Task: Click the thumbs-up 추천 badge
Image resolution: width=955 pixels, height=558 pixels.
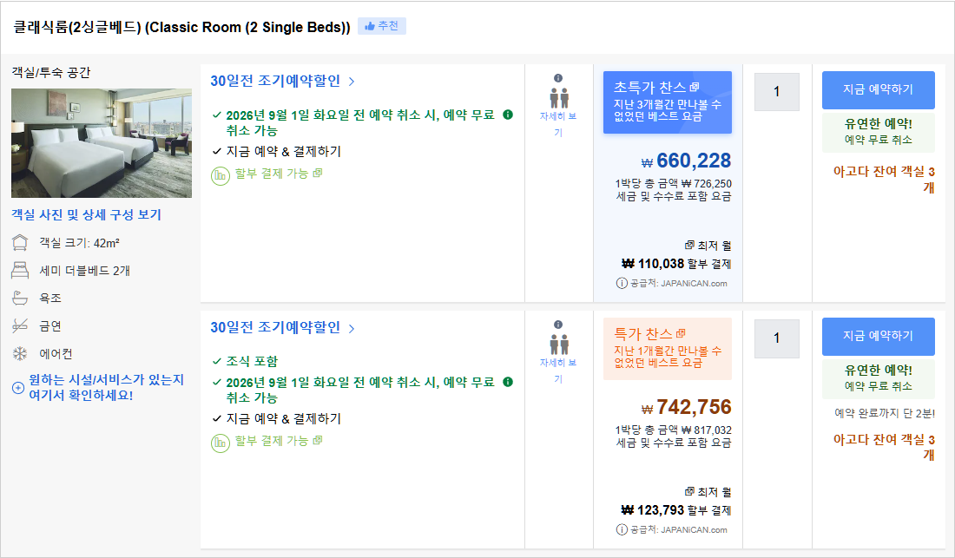Action: (x=382, y=26)
